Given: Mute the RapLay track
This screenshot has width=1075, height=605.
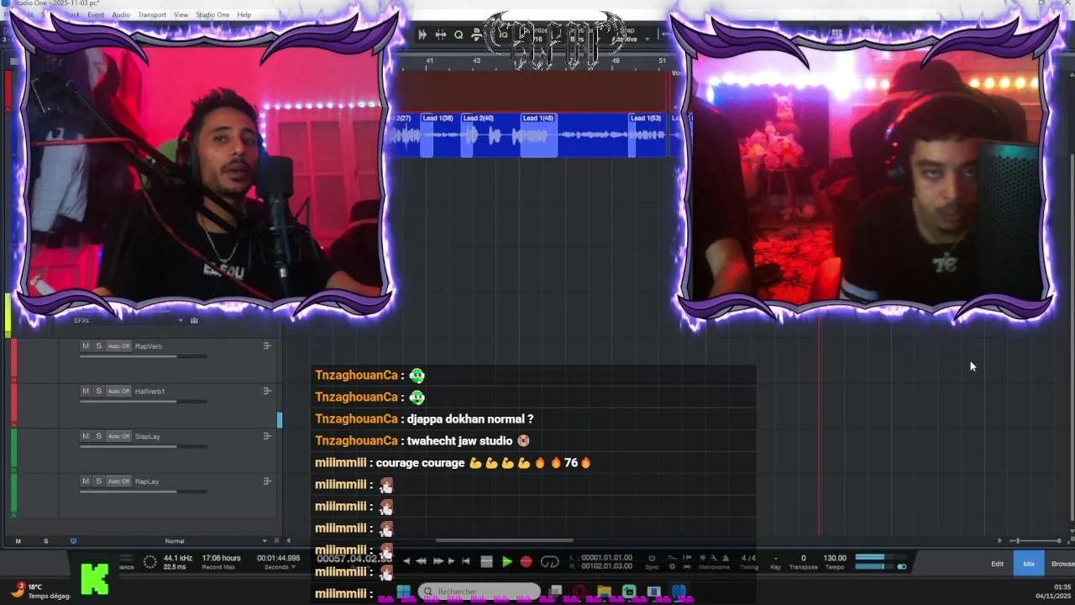Looking at the screenshot, I should pyautogui.click(x=85, y=481).
